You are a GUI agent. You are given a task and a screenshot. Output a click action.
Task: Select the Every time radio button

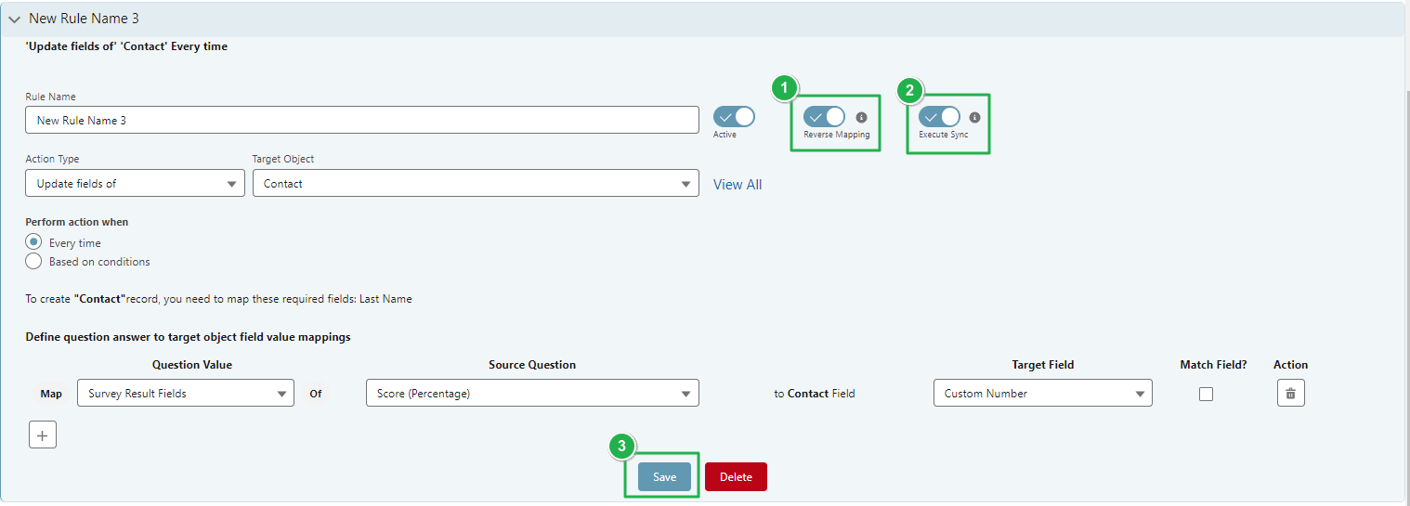tap(34, 242)
